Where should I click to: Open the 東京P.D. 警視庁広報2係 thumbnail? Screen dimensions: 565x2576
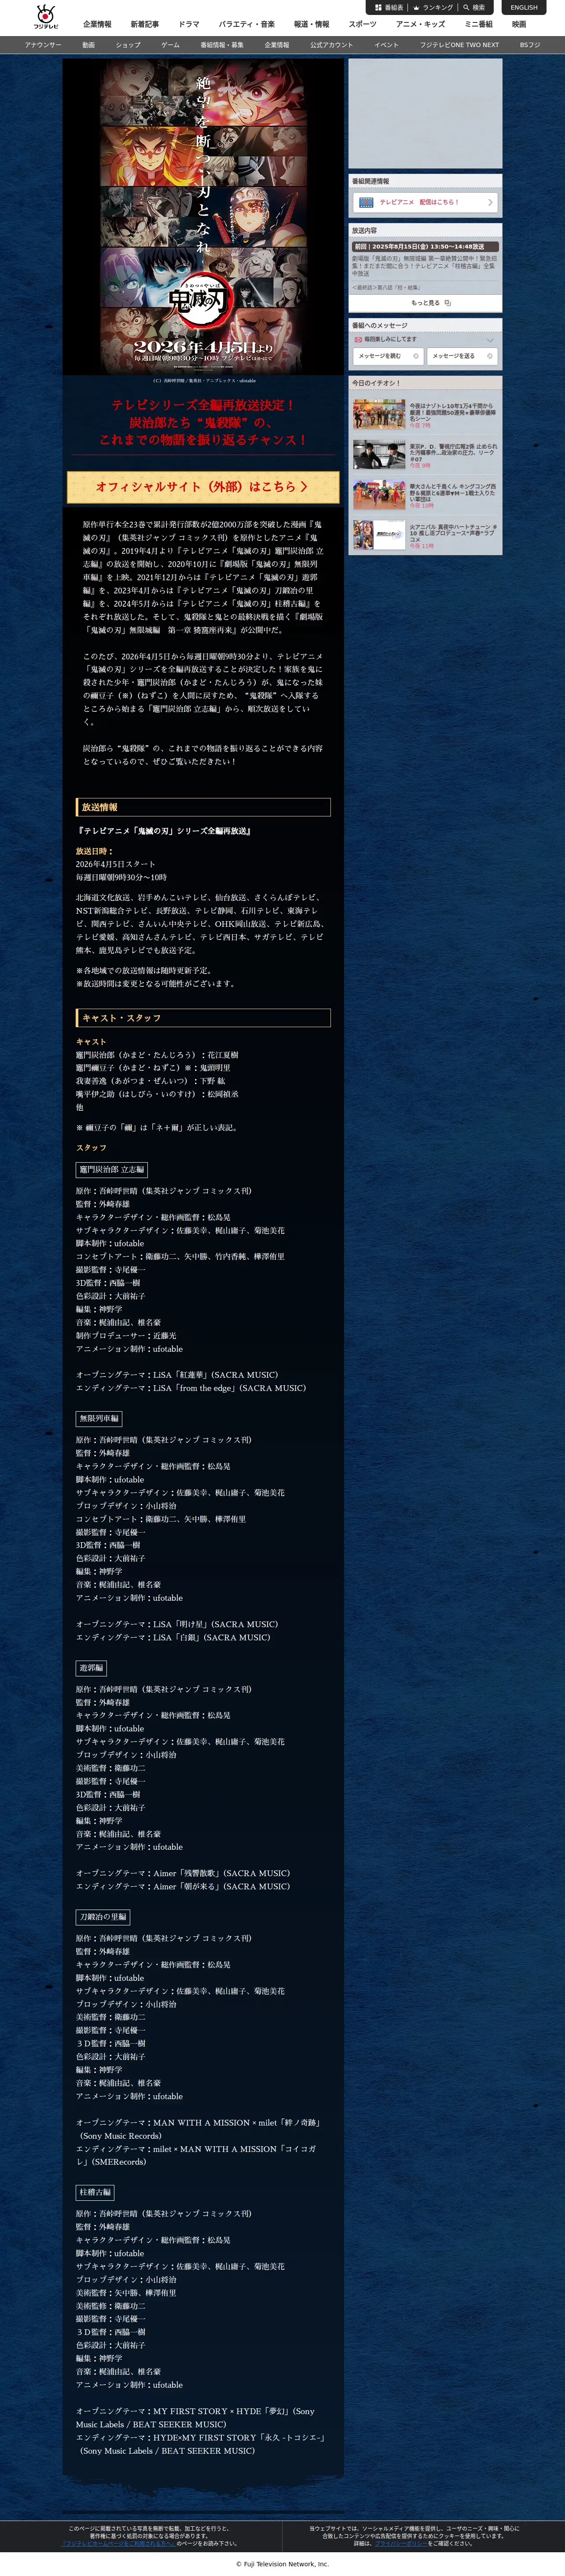click(379, 455)
